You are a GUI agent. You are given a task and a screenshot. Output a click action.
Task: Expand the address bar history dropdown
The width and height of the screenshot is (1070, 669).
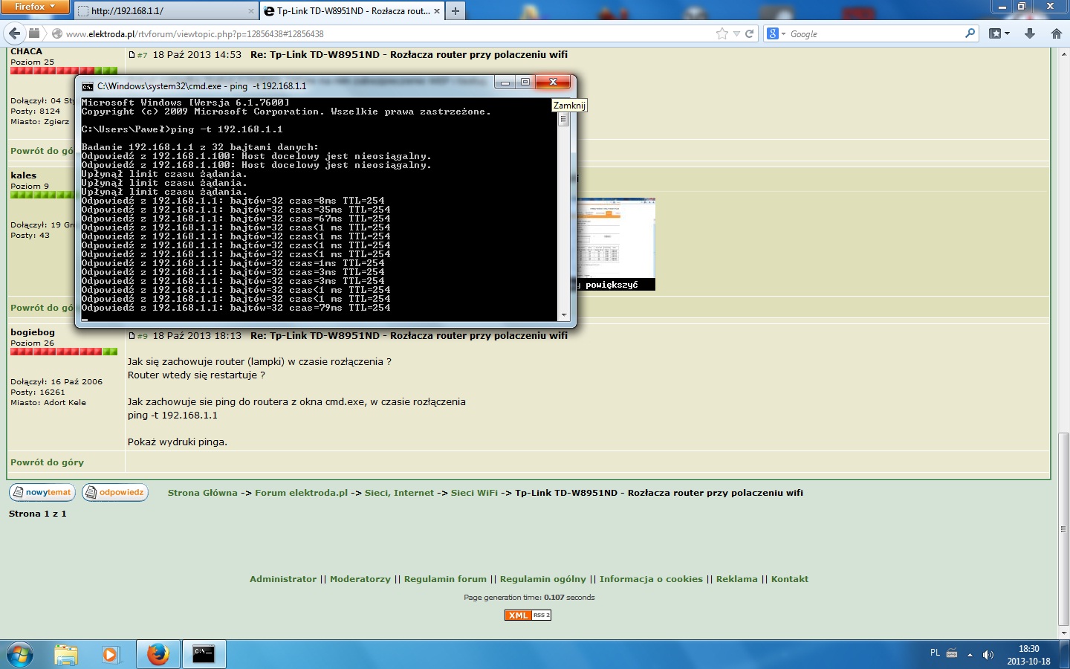tap(736, 33)
